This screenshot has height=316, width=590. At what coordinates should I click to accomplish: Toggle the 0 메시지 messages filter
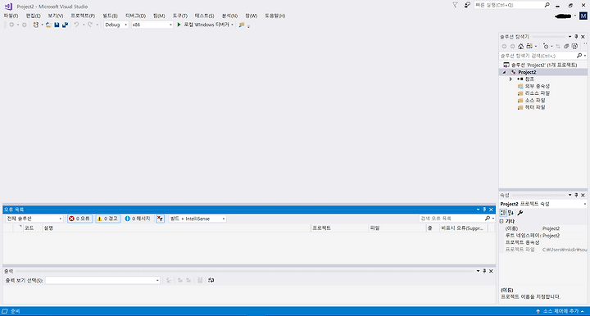click(138, 219)
